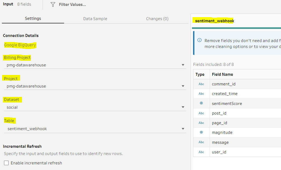Click the Field Name column header
The height and width of the screenshot is (170, 281).
coord(222,74)
